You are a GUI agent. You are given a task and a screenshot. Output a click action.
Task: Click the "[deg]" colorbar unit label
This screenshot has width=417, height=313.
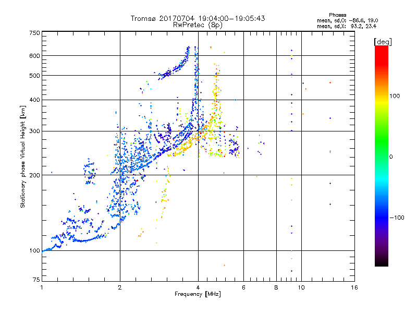click(383, 42)
